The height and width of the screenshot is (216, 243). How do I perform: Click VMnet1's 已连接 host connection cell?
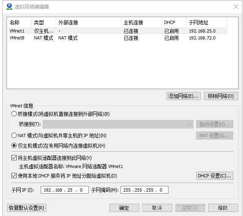131,31
